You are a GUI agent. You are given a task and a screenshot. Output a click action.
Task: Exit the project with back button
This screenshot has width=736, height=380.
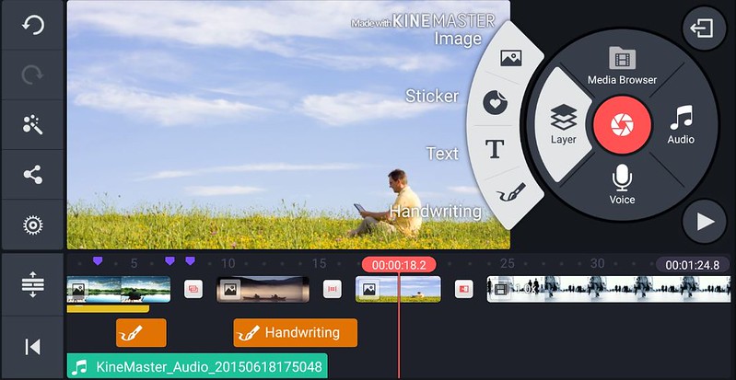(x=705, y=29)
